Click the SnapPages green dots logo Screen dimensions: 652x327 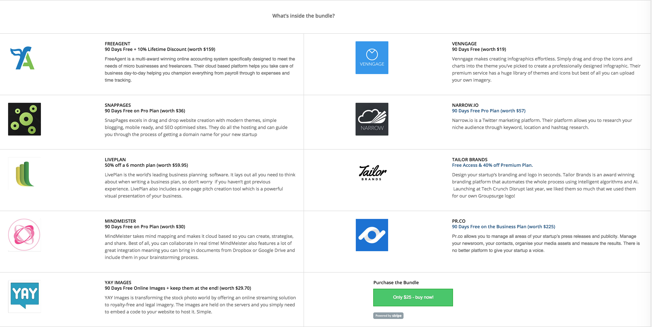click(24, 119)
